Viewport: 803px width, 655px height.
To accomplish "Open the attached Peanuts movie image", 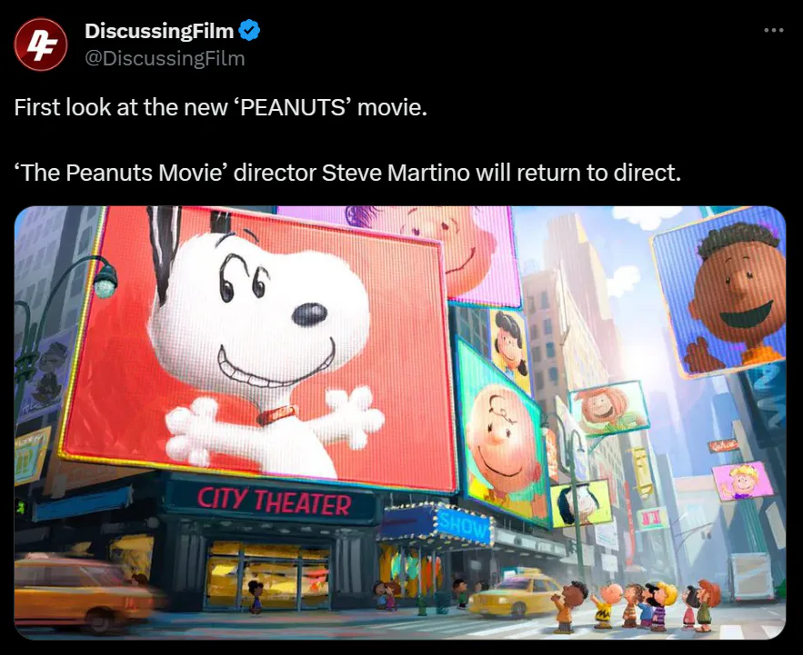I will click(x=400, y=422).
